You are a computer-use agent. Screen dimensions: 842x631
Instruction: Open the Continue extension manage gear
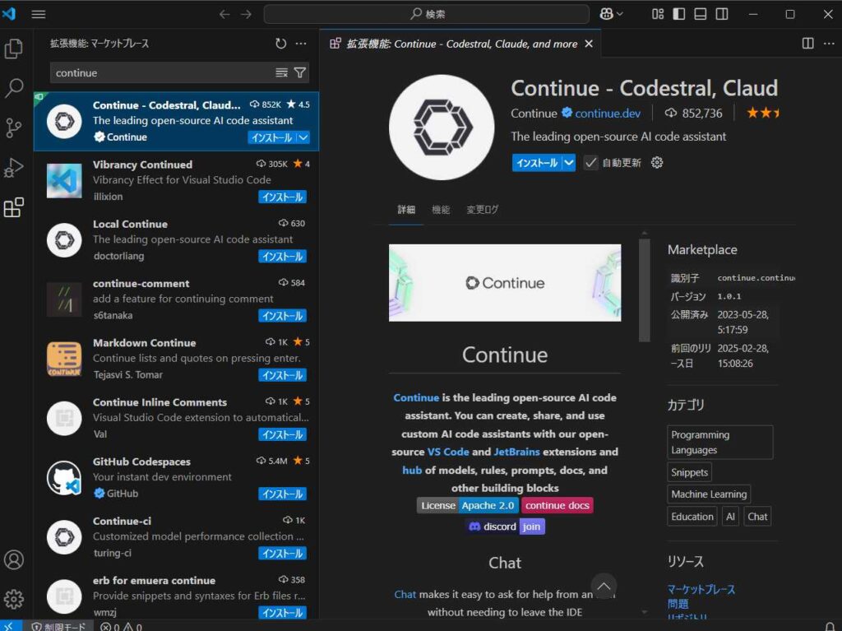(655, 162)
